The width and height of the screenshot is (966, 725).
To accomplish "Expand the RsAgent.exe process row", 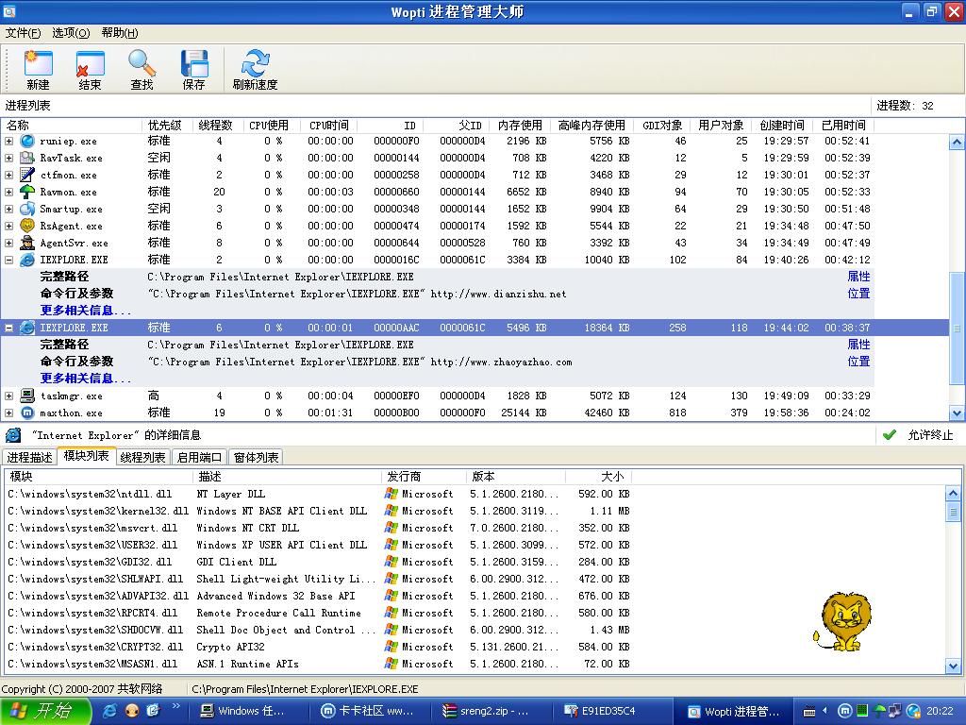I will (x=8, y=226).
